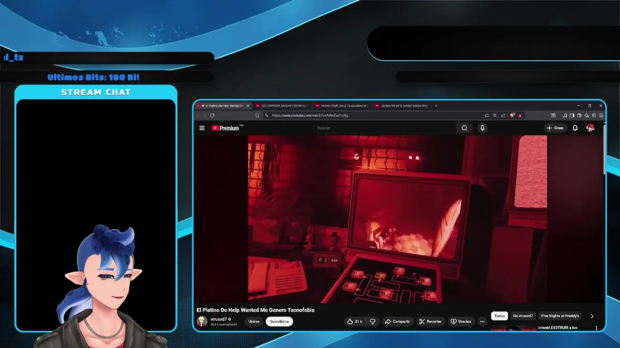Go to YouTube Premium home logo
The height and width of the screenshot is (348, 620).
225,128
